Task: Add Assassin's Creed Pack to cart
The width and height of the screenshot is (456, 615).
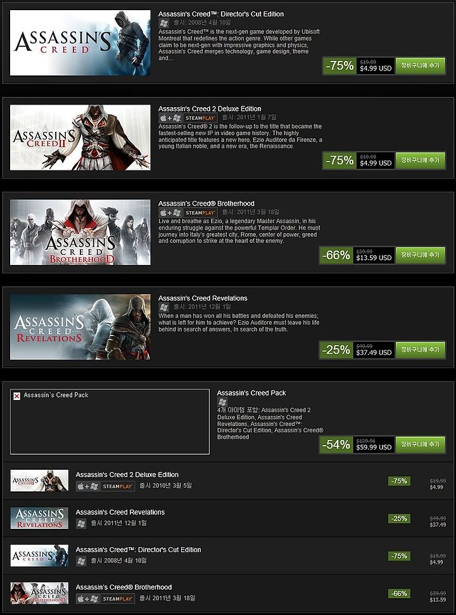Action: [x=421, y=444]
